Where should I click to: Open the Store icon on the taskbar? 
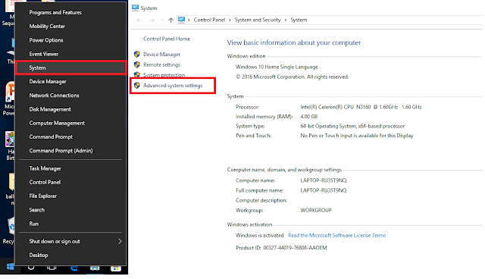[x=116, y=268]
